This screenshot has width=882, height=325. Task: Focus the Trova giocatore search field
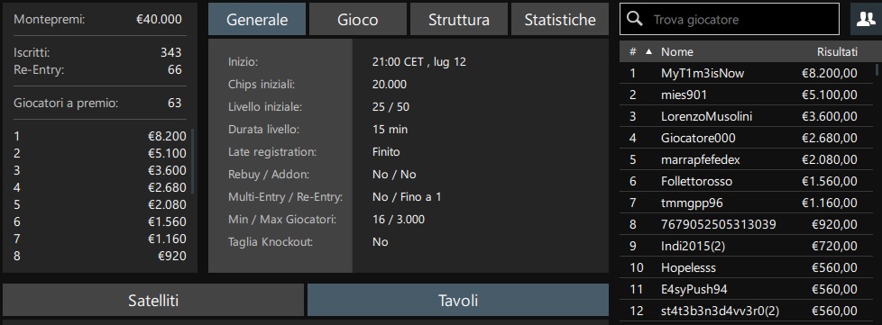click(729, 19)
